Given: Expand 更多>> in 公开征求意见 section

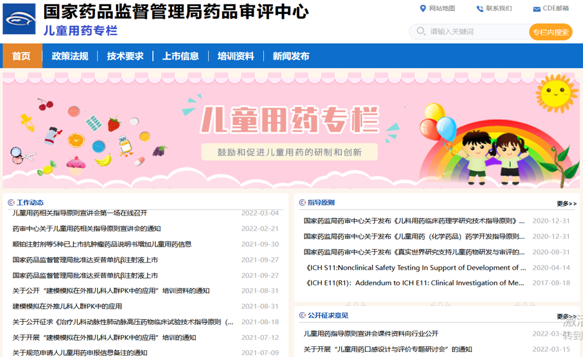Looking at the screenshot, I should [566, 316].
